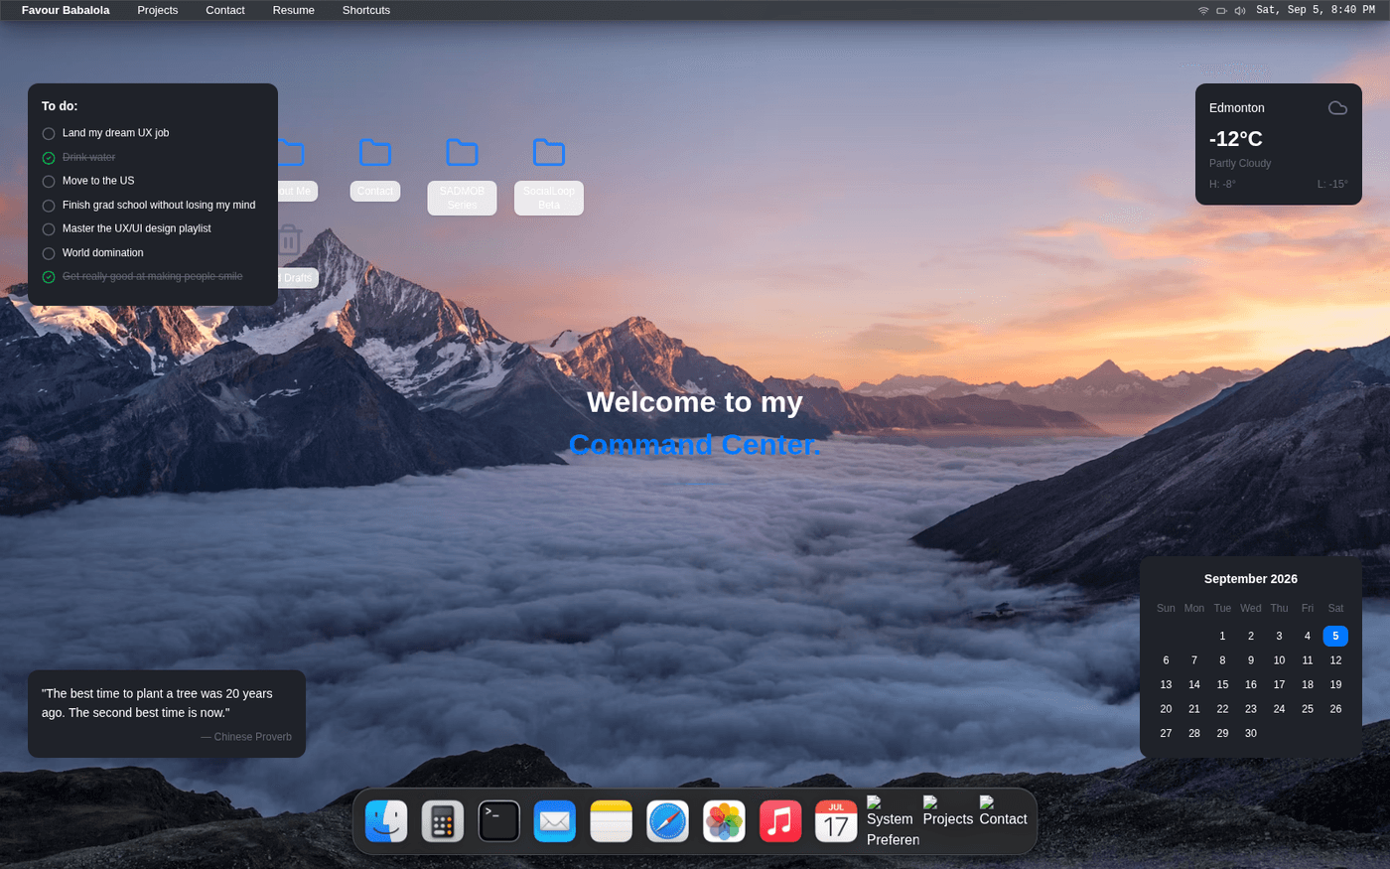Open the Shortcuts menu
Image resolution: width=1390 pixels, height=869 pixels.
click(x=366, y=10)
